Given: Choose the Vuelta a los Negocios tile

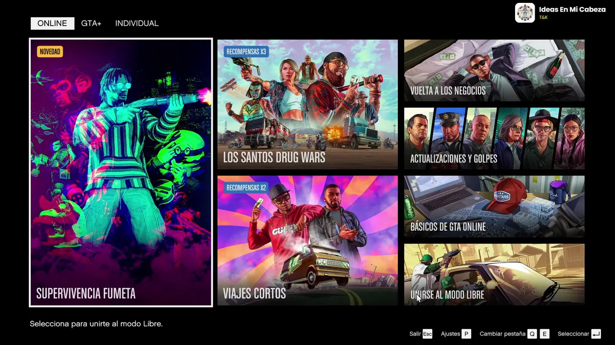Looking at the screenshot, I should click(494, 70).
